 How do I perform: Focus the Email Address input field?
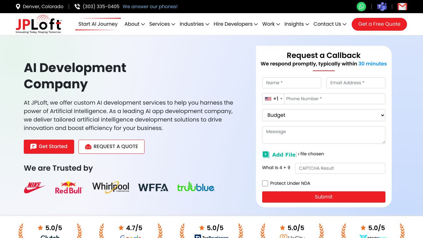click(x=356, y=83)
